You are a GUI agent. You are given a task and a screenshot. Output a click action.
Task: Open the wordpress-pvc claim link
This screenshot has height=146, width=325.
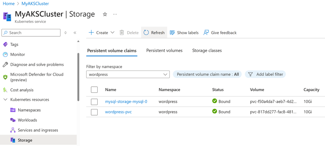[x=118, y=112]
